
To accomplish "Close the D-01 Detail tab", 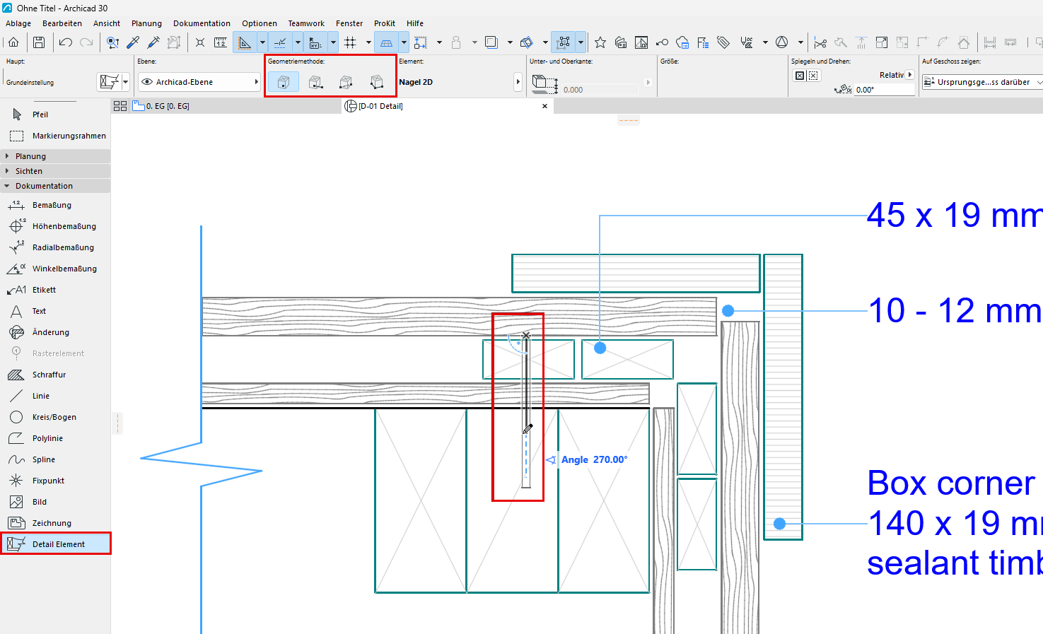I will click(x=544, y=106).
